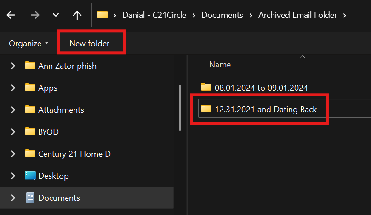Click the Forward navigation arrow

point(34,15)
